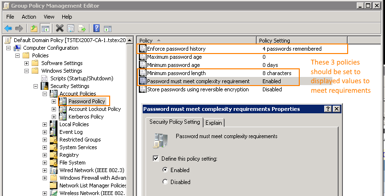Collapse the Policies tree node
The image size is (385, 196).
click(x=17, y=55)
